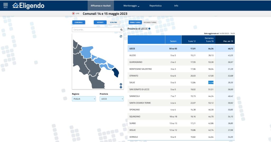This screenshot has width=271, height=142.
Task: Open the Provincia dropdown showing LECCE
Action: [111, 99]
